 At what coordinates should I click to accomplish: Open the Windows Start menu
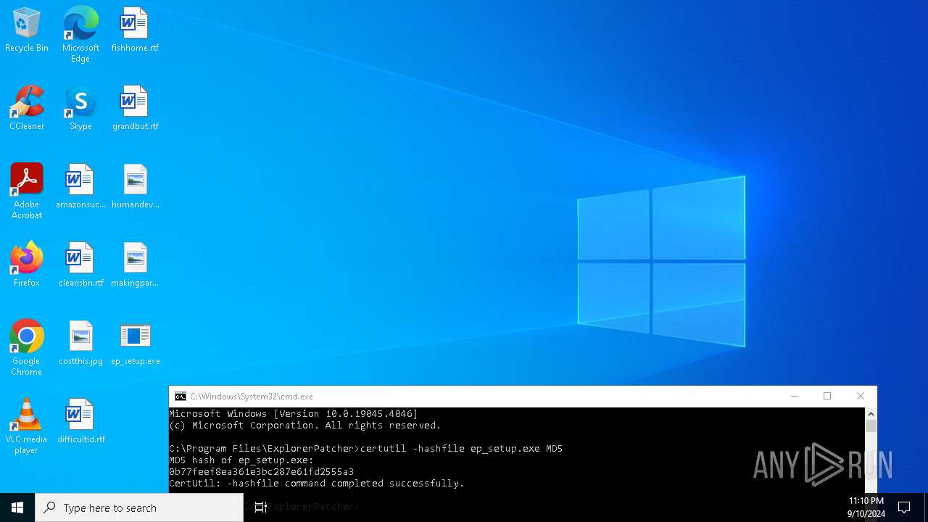click(x=17, y=507)
